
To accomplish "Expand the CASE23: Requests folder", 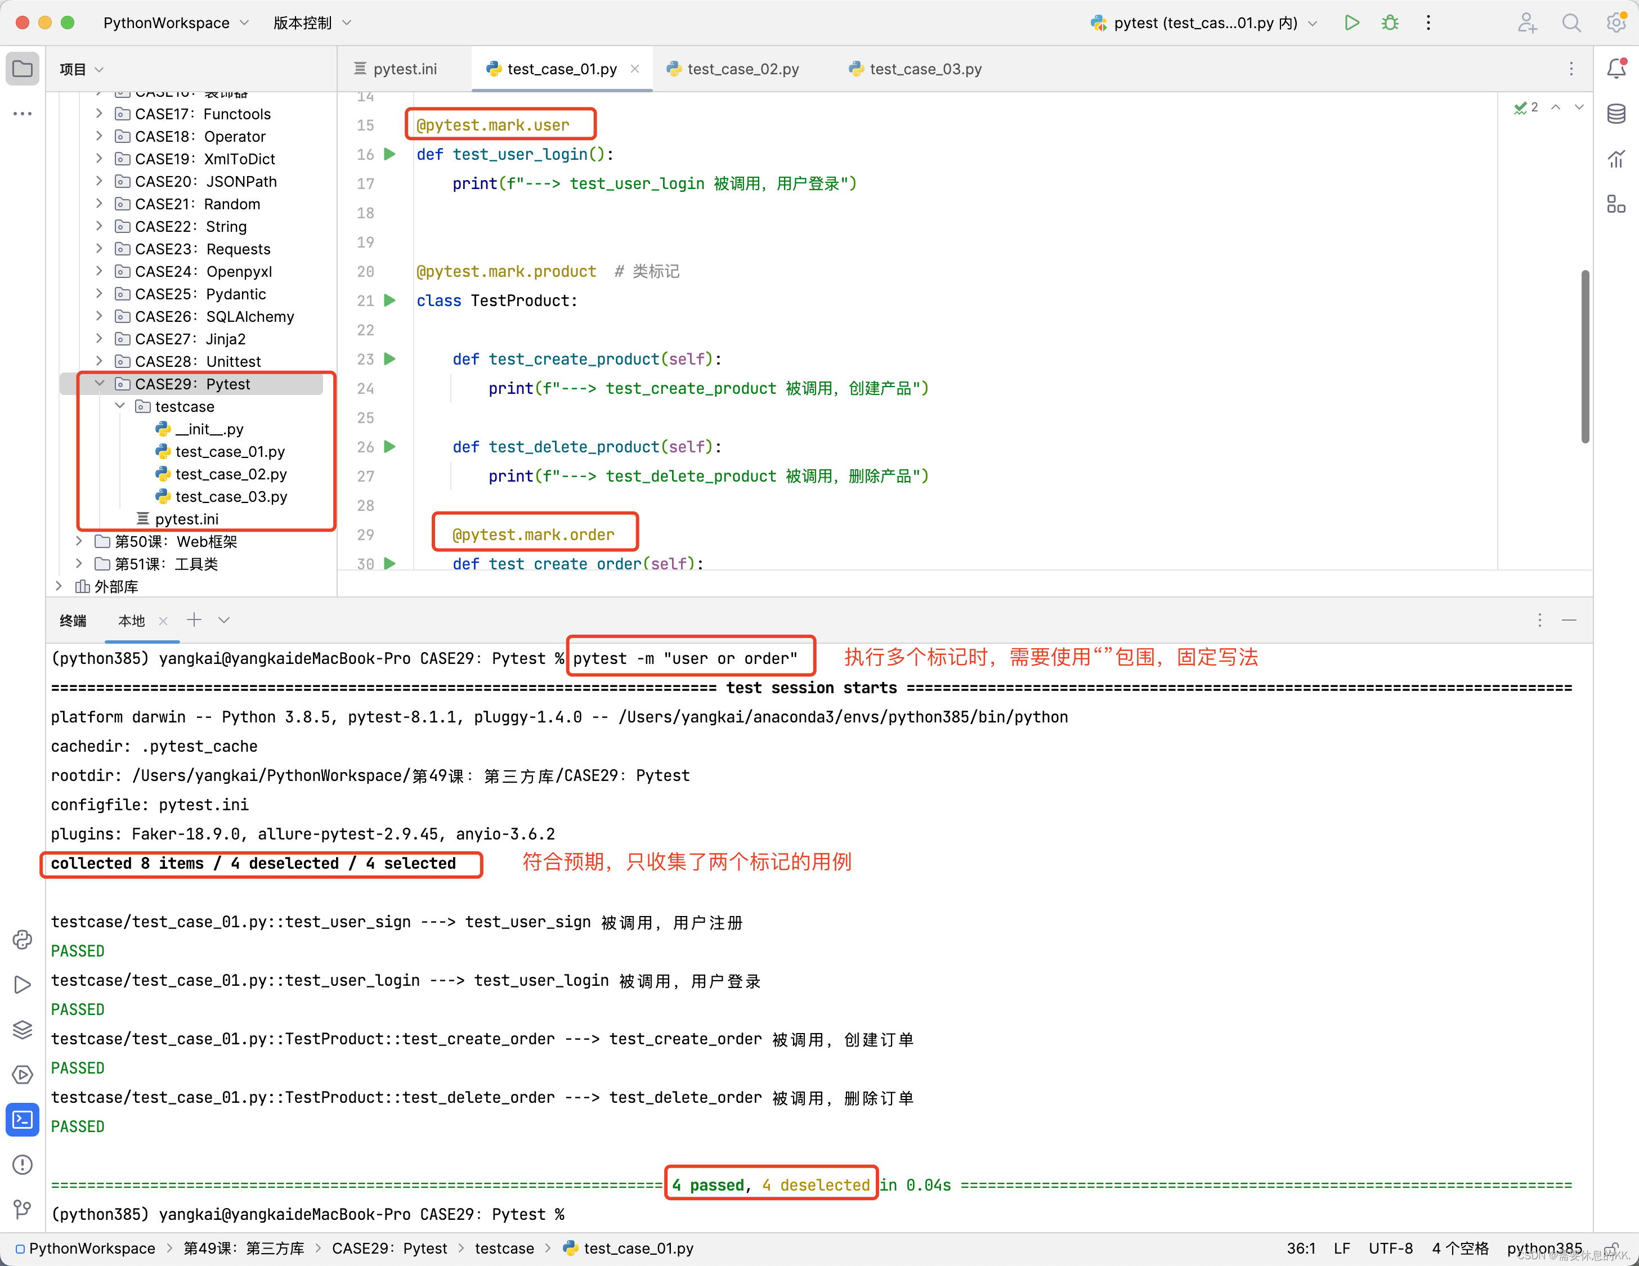I will point(99,249).
